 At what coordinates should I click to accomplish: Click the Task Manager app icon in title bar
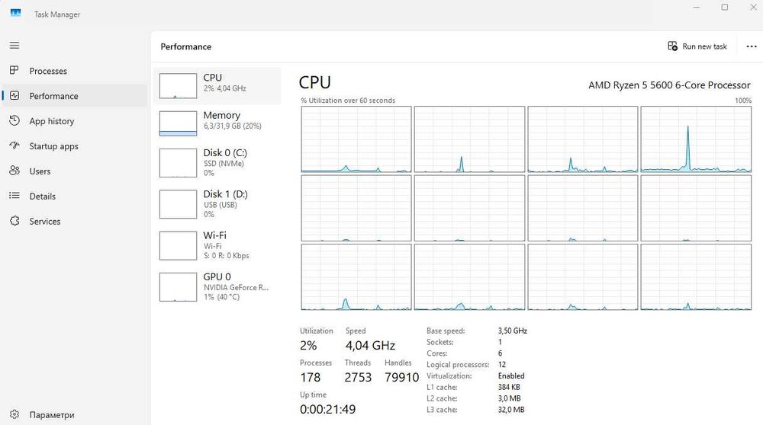15,14
